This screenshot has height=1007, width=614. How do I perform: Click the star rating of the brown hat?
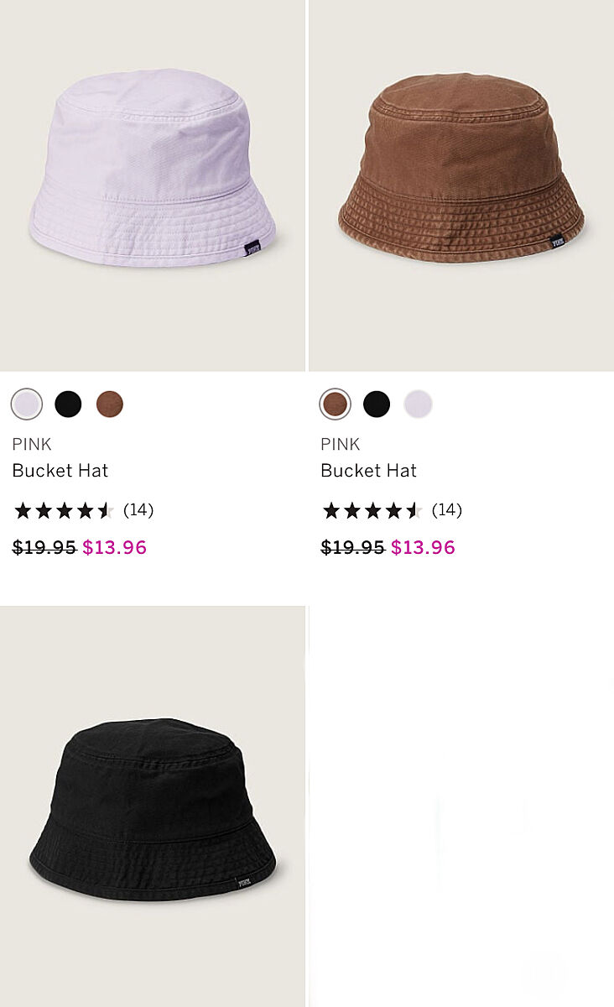tap(372, 510)
